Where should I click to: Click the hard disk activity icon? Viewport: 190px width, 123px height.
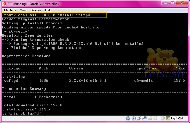(x=128, y=118)
